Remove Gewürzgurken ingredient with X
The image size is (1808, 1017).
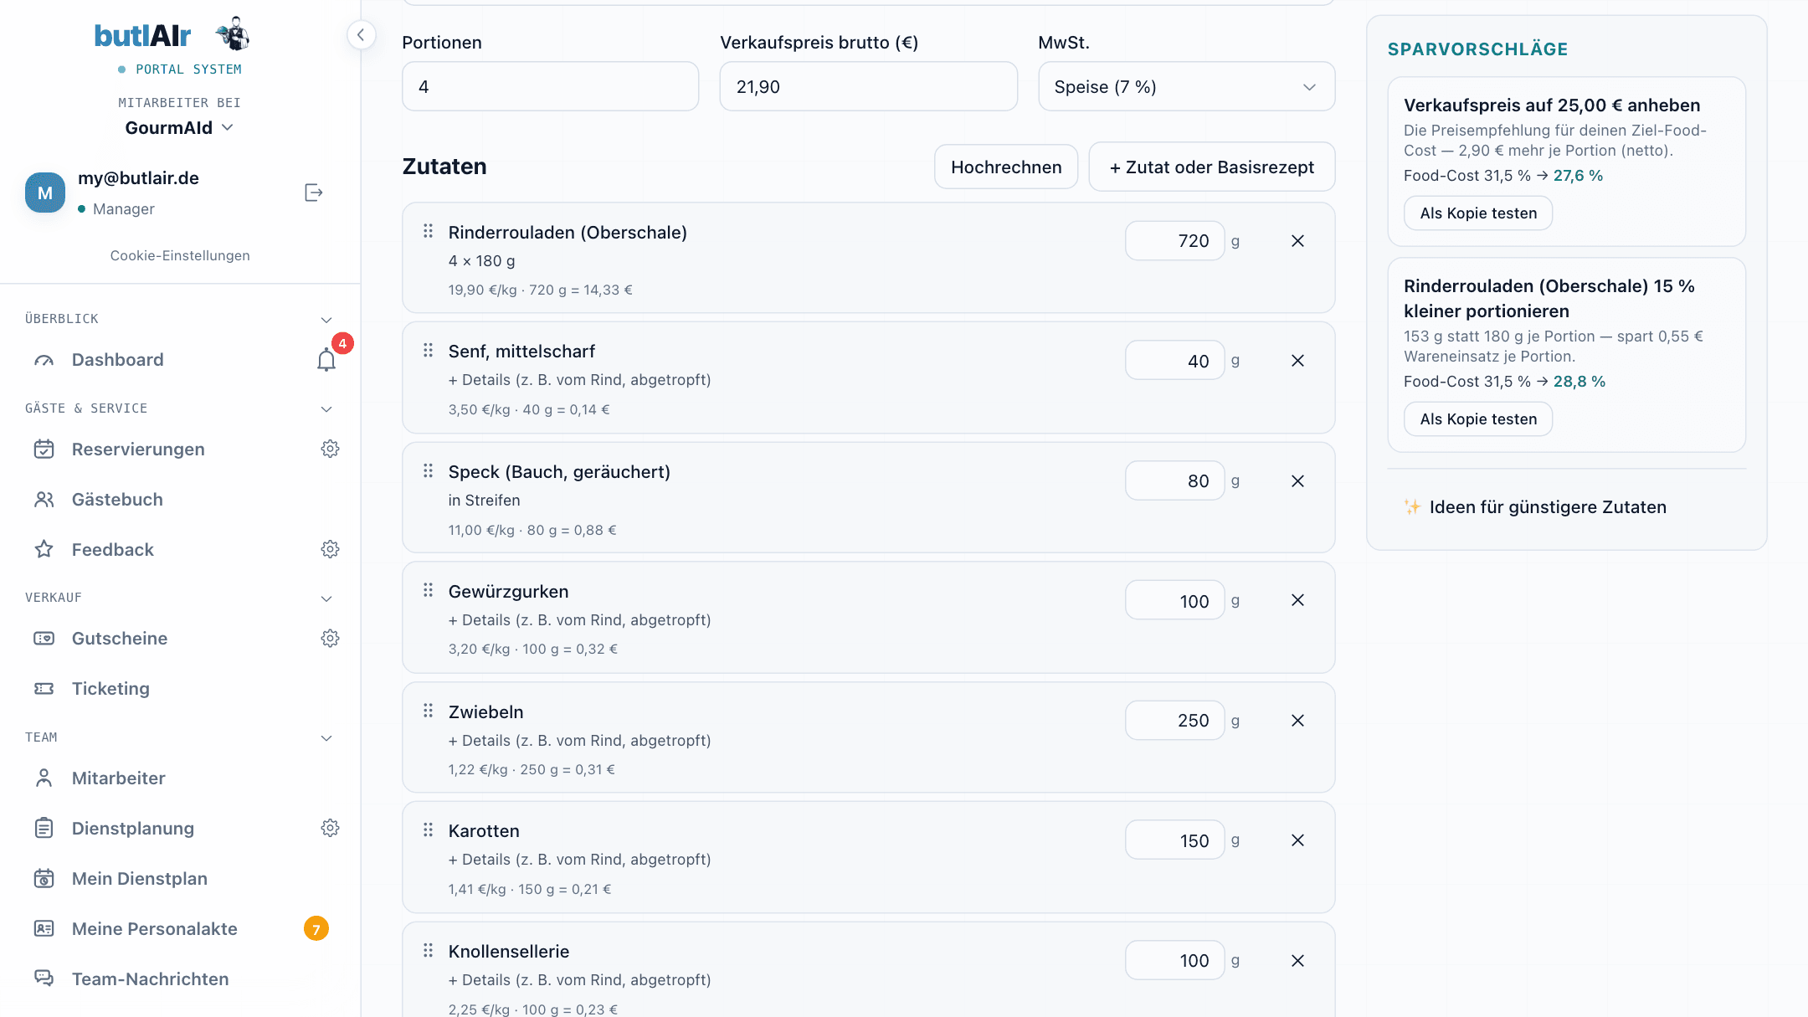pyautogui.click(x=1297, y=600)
